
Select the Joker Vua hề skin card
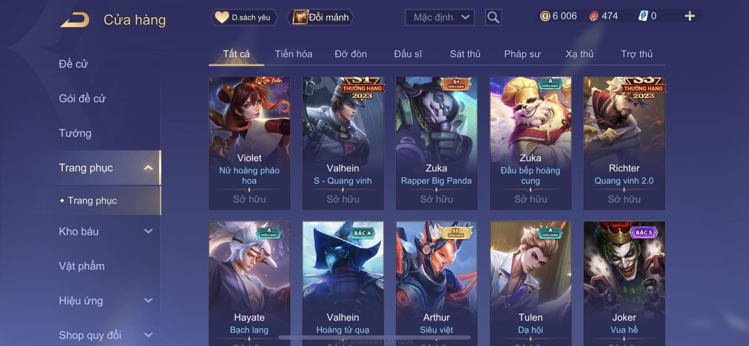[624, 284]
